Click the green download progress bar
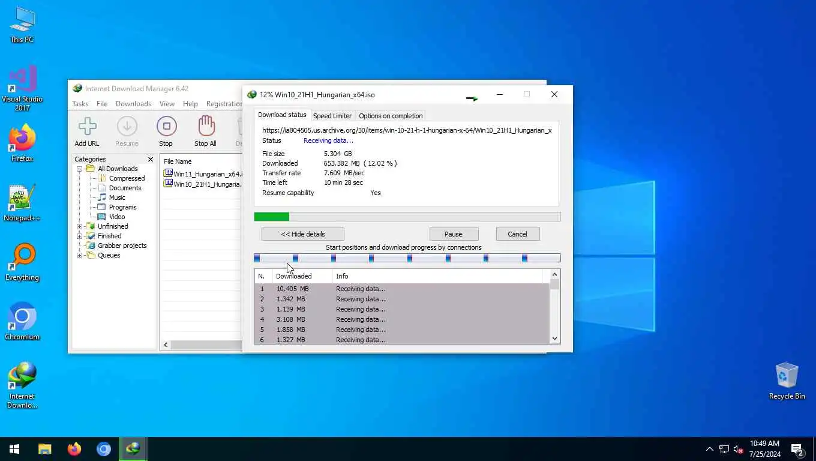The height and width of the screenshot is (461, 816). 407,217
